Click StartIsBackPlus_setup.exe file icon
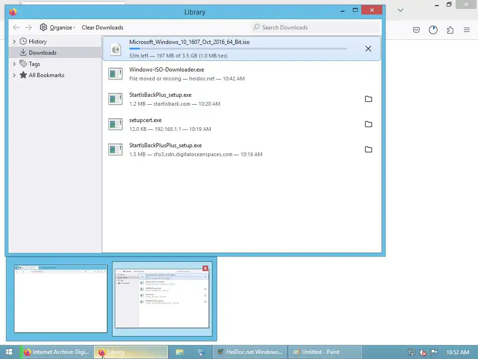 (116, 99)
